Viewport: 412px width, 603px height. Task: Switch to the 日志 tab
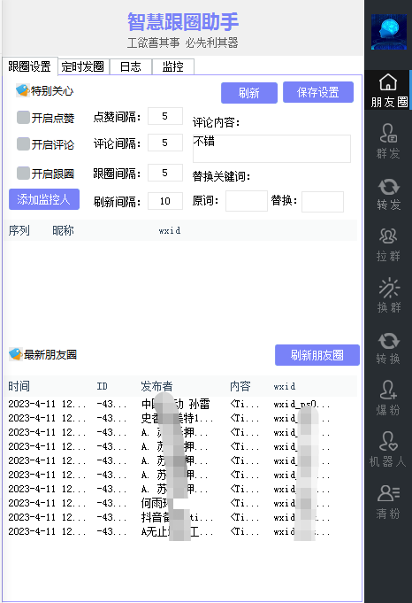(131, 66)
